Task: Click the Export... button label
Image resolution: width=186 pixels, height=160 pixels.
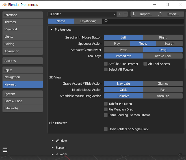Action: pyautogui.click(x=173, y=14)
